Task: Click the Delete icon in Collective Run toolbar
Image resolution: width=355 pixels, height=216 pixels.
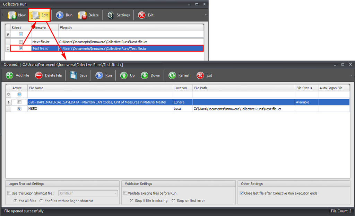Action: pos(82,15)
